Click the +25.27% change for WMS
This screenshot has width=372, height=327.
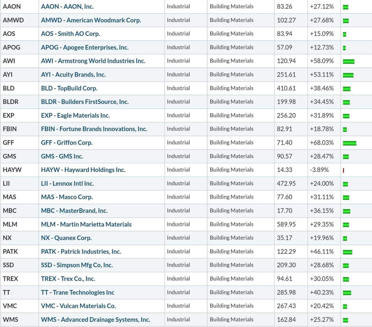pos(322,320)
